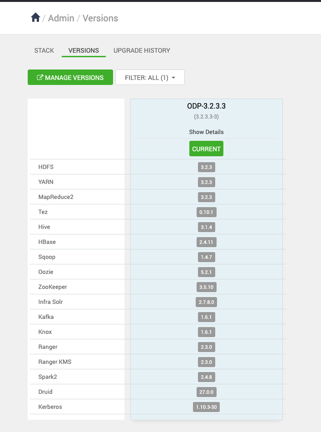The width and height of the screenshot is (321, 432).
Task: Open the Admin breadcrumb link
Action: [x=61, y=18]
